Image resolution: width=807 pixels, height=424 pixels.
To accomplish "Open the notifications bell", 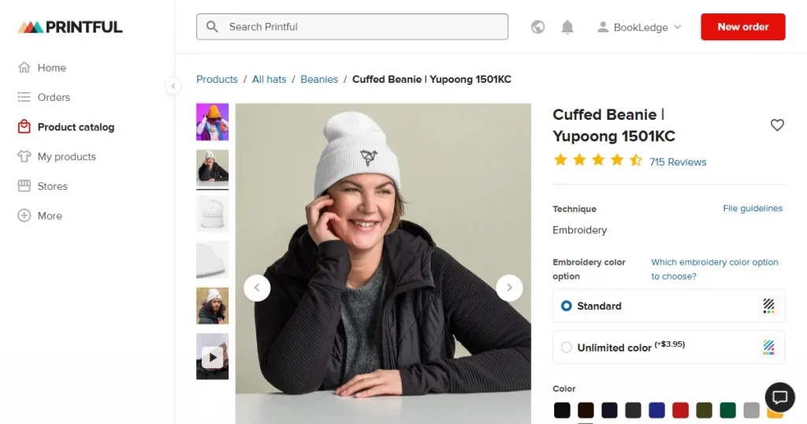I will (567, 27).
